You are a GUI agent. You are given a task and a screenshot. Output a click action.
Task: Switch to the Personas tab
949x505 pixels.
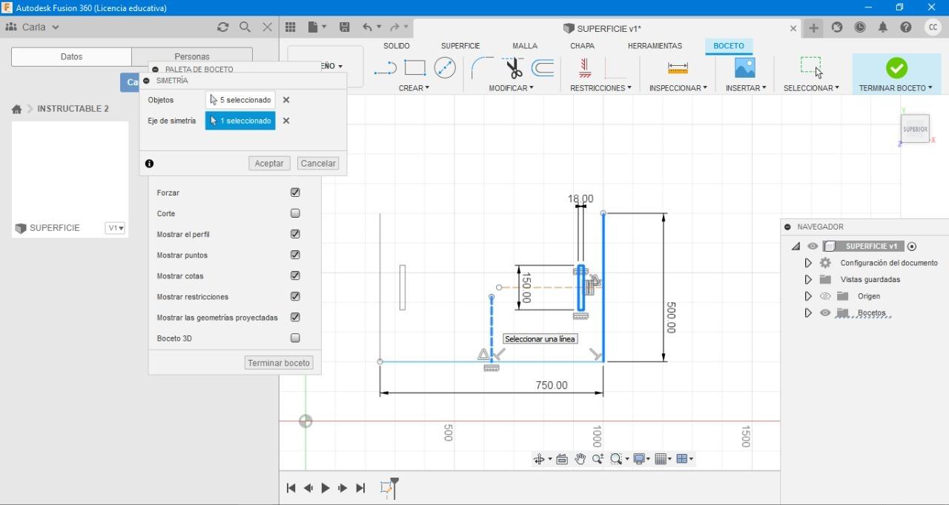192,57
